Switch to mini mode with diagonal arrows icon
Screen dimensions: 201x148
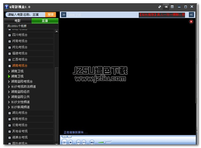(x=159, y=7)
